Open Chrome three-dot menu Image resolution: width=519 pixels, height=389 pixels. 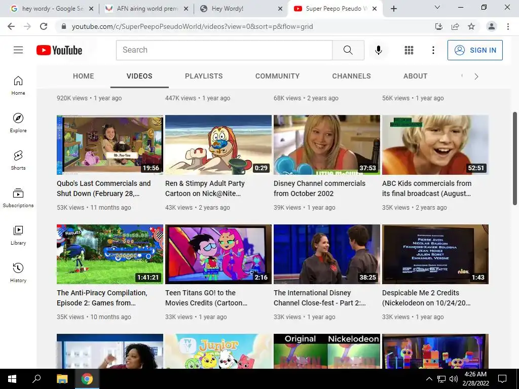pos(508,26)
